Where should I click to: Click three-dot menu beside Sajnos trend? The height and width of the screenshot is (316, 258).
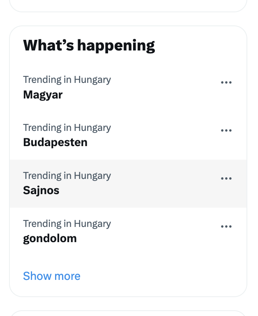coord(226,179)
